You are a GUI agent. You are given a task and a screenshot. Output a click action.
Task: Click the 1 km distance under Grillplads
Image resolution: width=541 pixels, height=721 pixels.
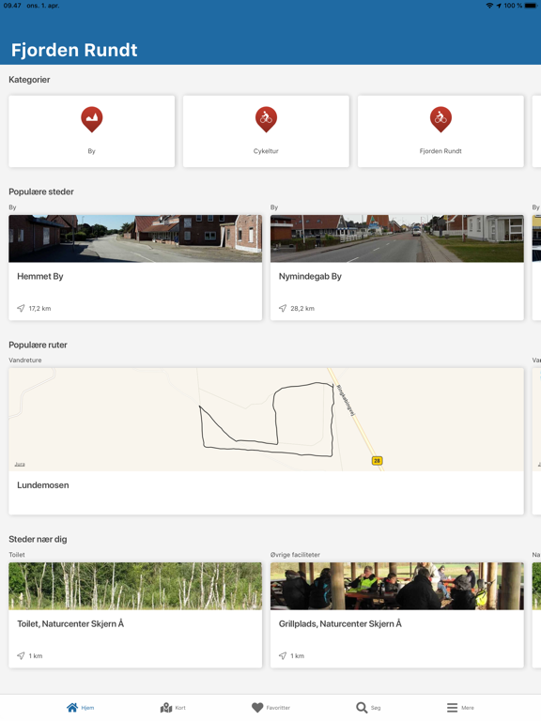[297, 656]
